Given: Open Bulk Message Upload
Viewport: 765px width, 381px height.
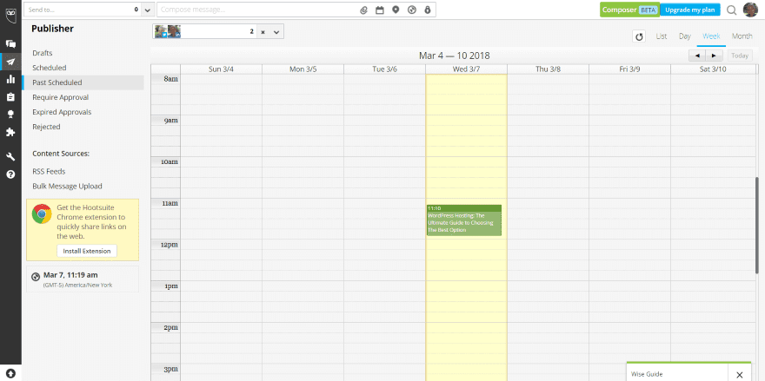Looking at the screenshot, I should 67,186.
